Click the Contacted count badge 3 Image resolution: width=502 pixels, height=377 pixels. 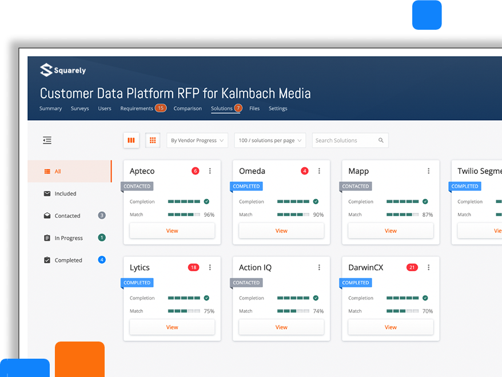[x=102, y=215]
